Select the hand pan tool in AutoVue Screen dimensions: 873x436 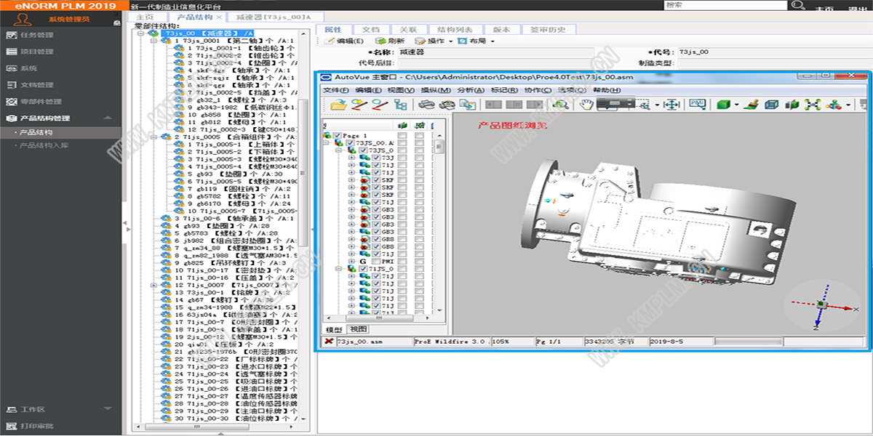point(585,105)
